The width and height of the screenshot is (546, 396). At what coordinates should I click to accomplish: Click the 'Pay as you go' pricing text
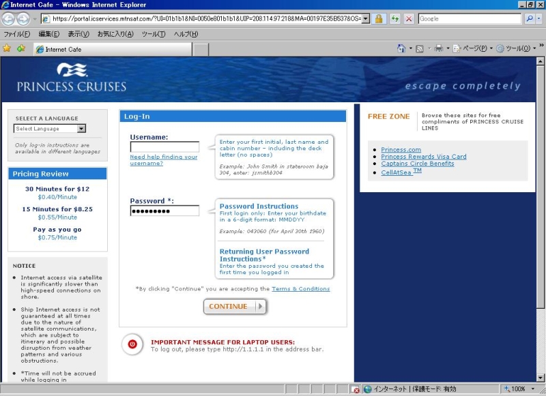click(57, 230)
